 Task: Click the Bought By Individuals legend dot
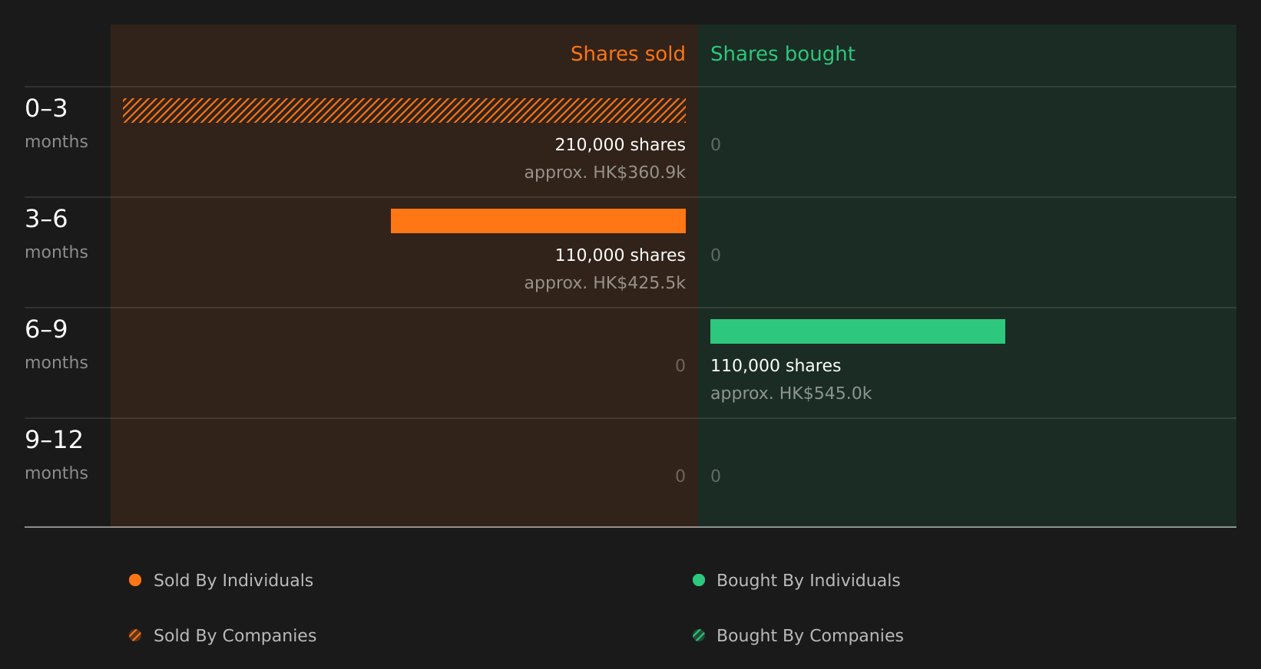pyautogui.click(x=699, y=580)
